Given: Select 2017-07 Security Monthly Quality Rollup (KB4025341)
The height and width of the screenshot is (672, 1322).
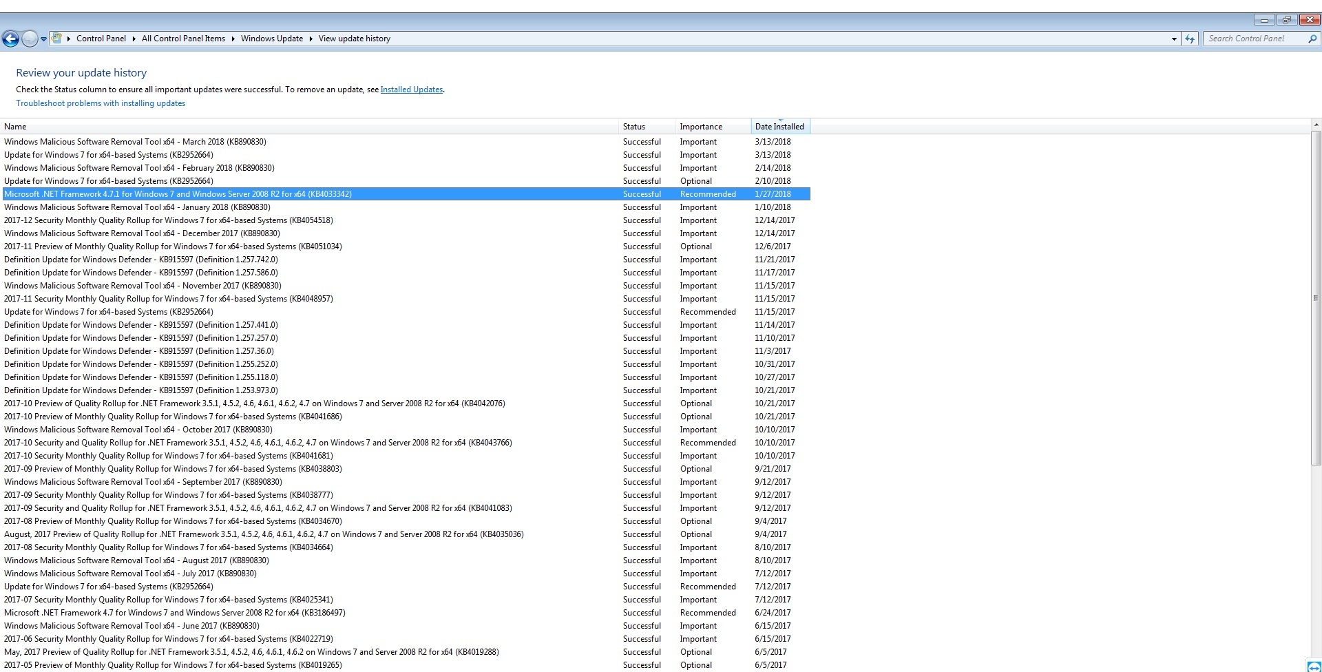Looking at the screenshot, I should (406, 600).
